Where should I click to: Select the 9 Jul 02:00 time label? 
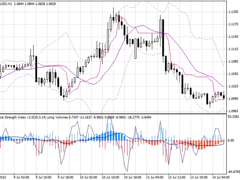(21, 177)
